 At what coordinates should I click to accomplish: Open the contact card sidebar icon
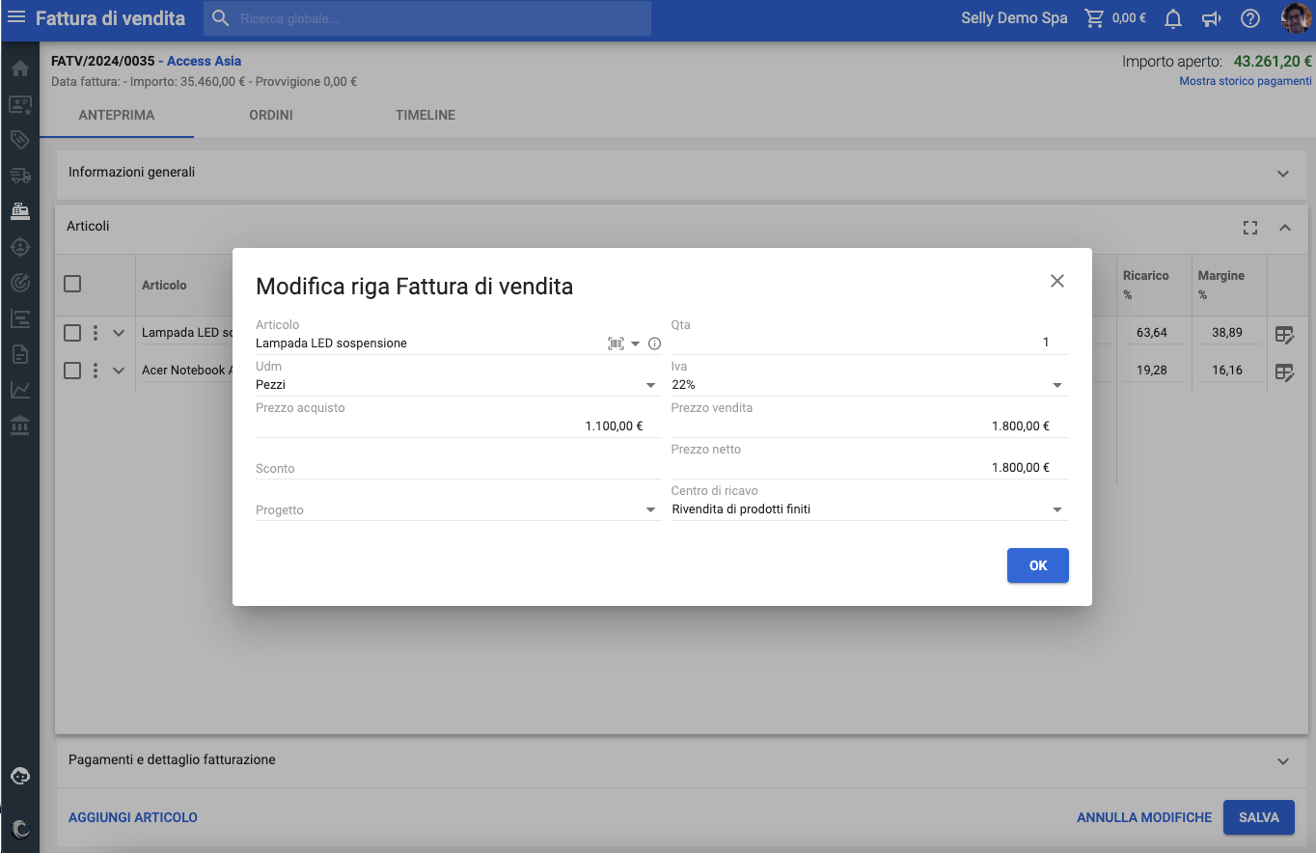coord(19,105)
